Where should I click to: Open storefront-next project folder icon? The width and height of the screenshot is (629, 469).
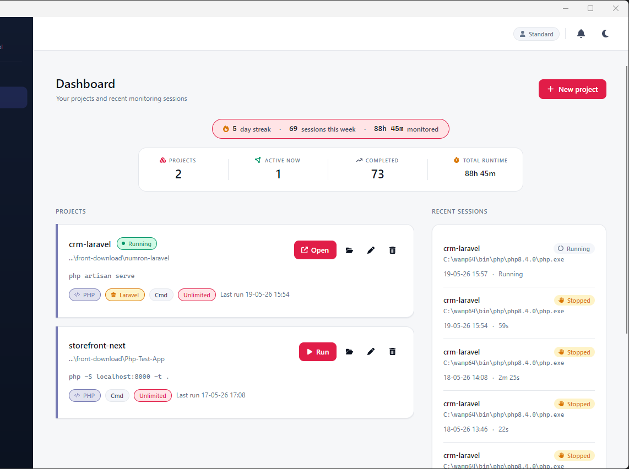pos(349,352)
